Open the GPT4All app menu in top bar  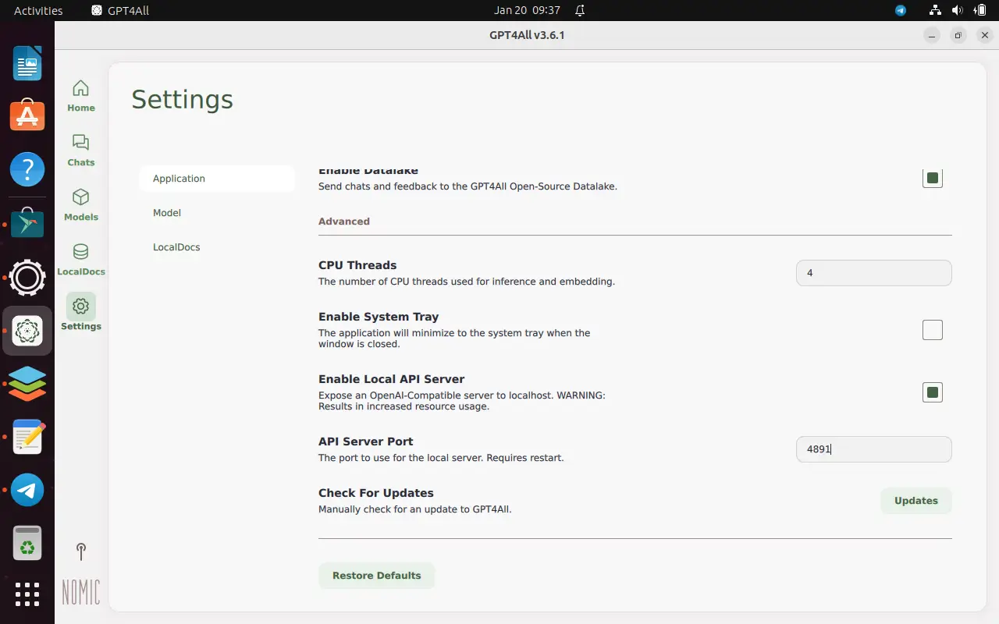tap(120, 11)
